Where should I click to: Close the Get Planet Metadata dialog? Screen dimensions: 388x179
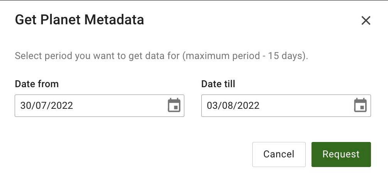(366, 21)
